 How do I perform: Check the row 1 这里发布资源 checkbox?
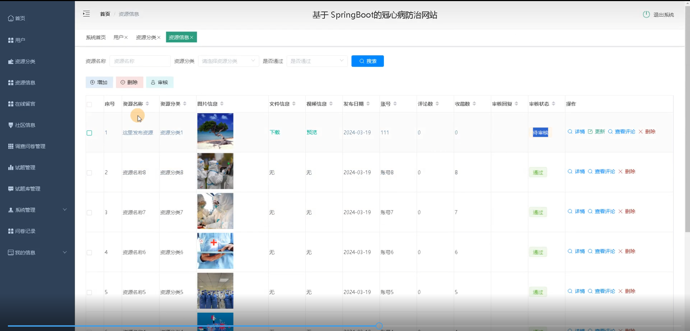tap(89, 133)
